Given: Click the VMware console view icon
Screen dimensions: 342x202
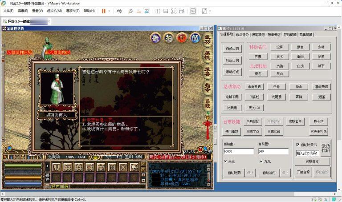Looking at the screenshot, I should pyautogui.click(x=193, y=11).
